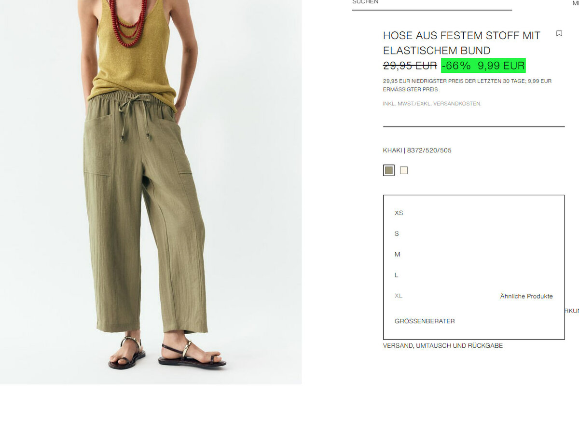Click the crossed-out price 29,95 EUR
Image resolution: width=579 pixels, height=423 pixels.
coord(410,66)
